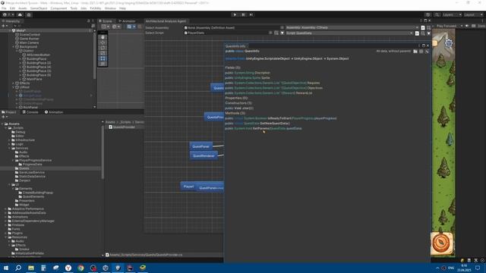Open Windows taskbar search
Image resolution: width=486 pixels, height=273 pixels.
(18, 268)
